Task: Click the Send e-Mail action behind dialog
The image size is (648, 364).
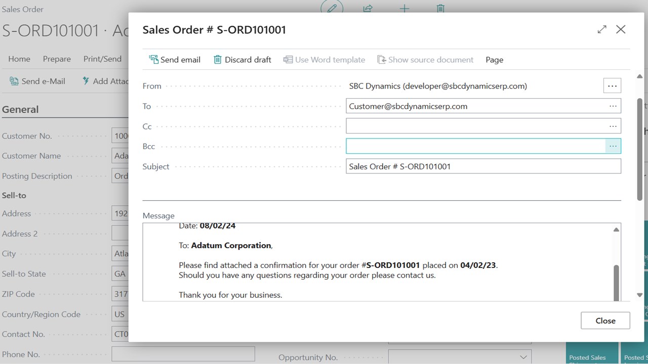Action: 38,81
